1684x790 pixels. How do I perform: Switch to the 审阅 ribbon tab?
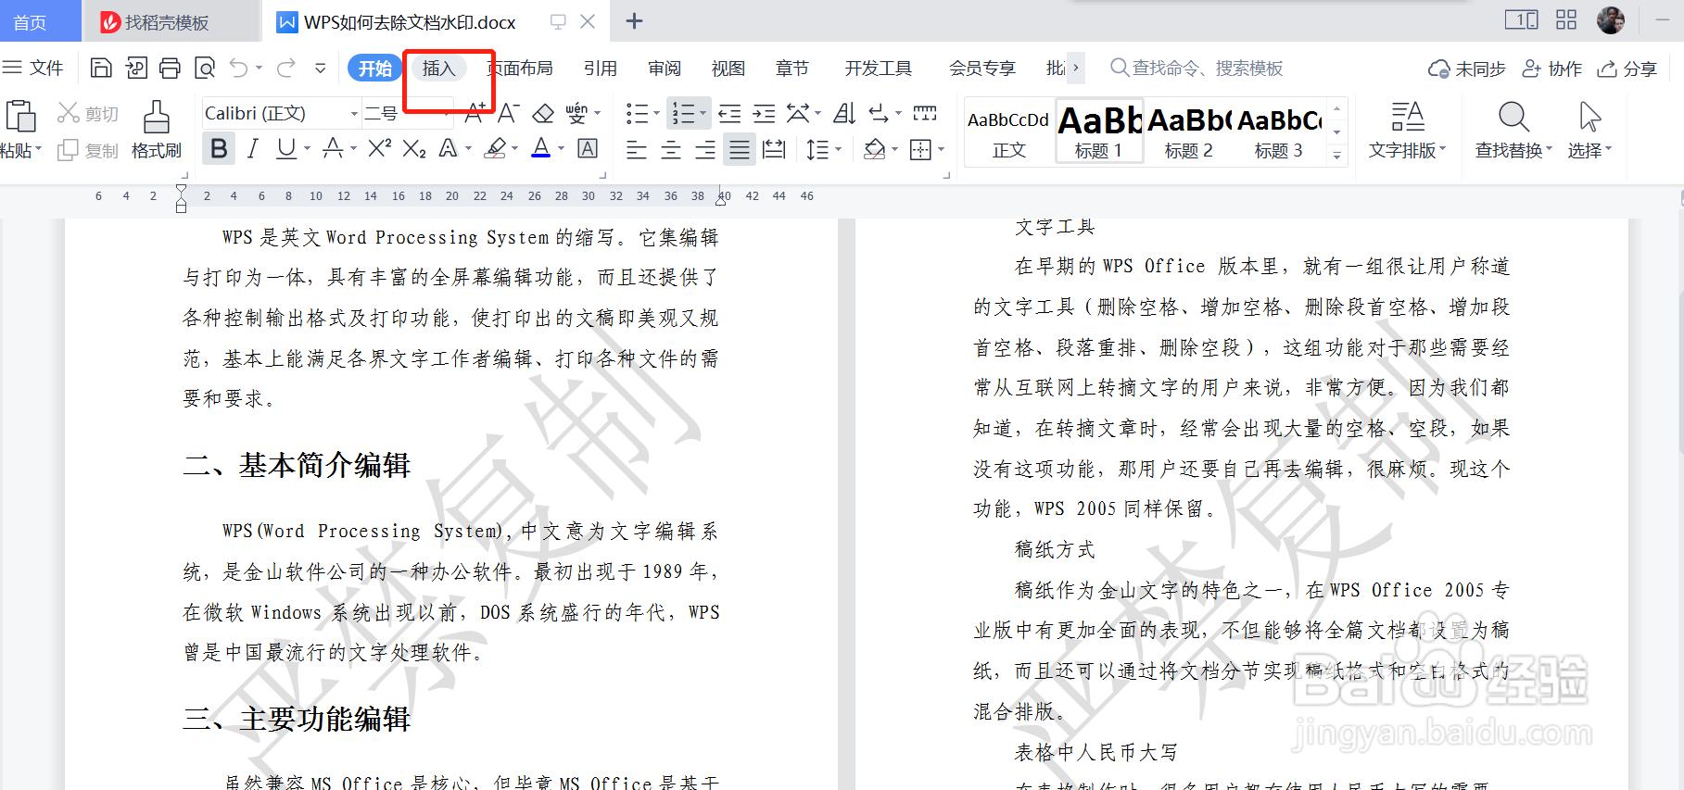point(665,69)
